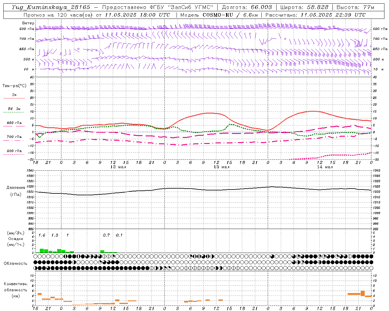Screen dimensions: 389x311
Task: Click the 'Модель COSMO-RU / 6.6км' label
Action: 219,15
